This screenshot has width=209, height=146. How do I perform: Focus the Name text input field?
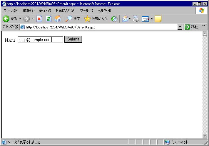tap(40, 40)
